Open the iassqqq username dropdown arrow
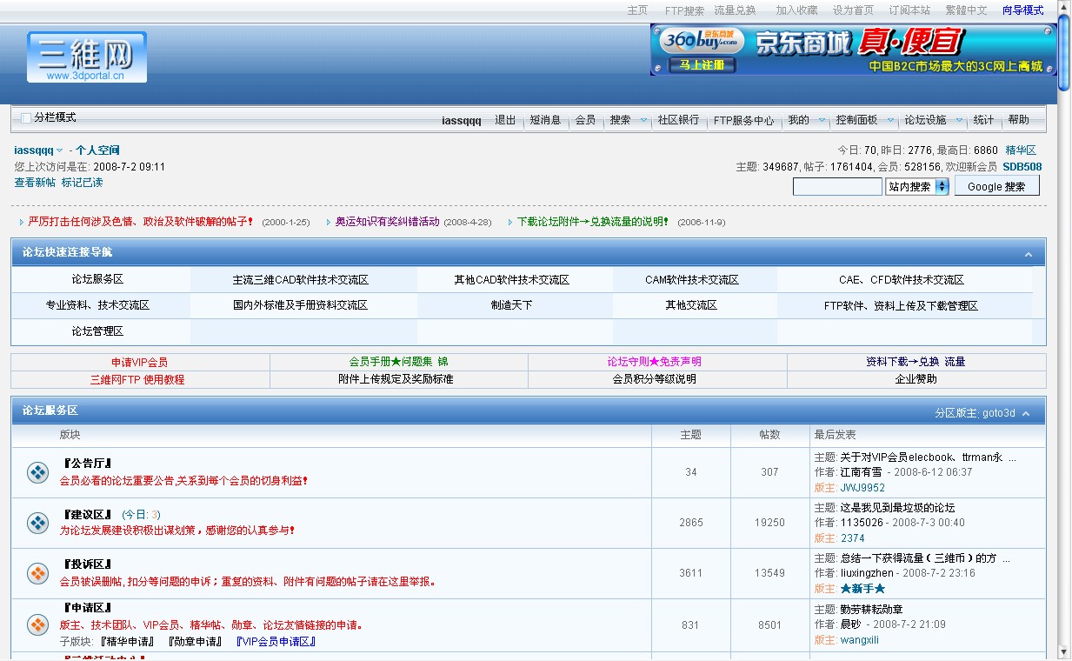 pos(60,150)
